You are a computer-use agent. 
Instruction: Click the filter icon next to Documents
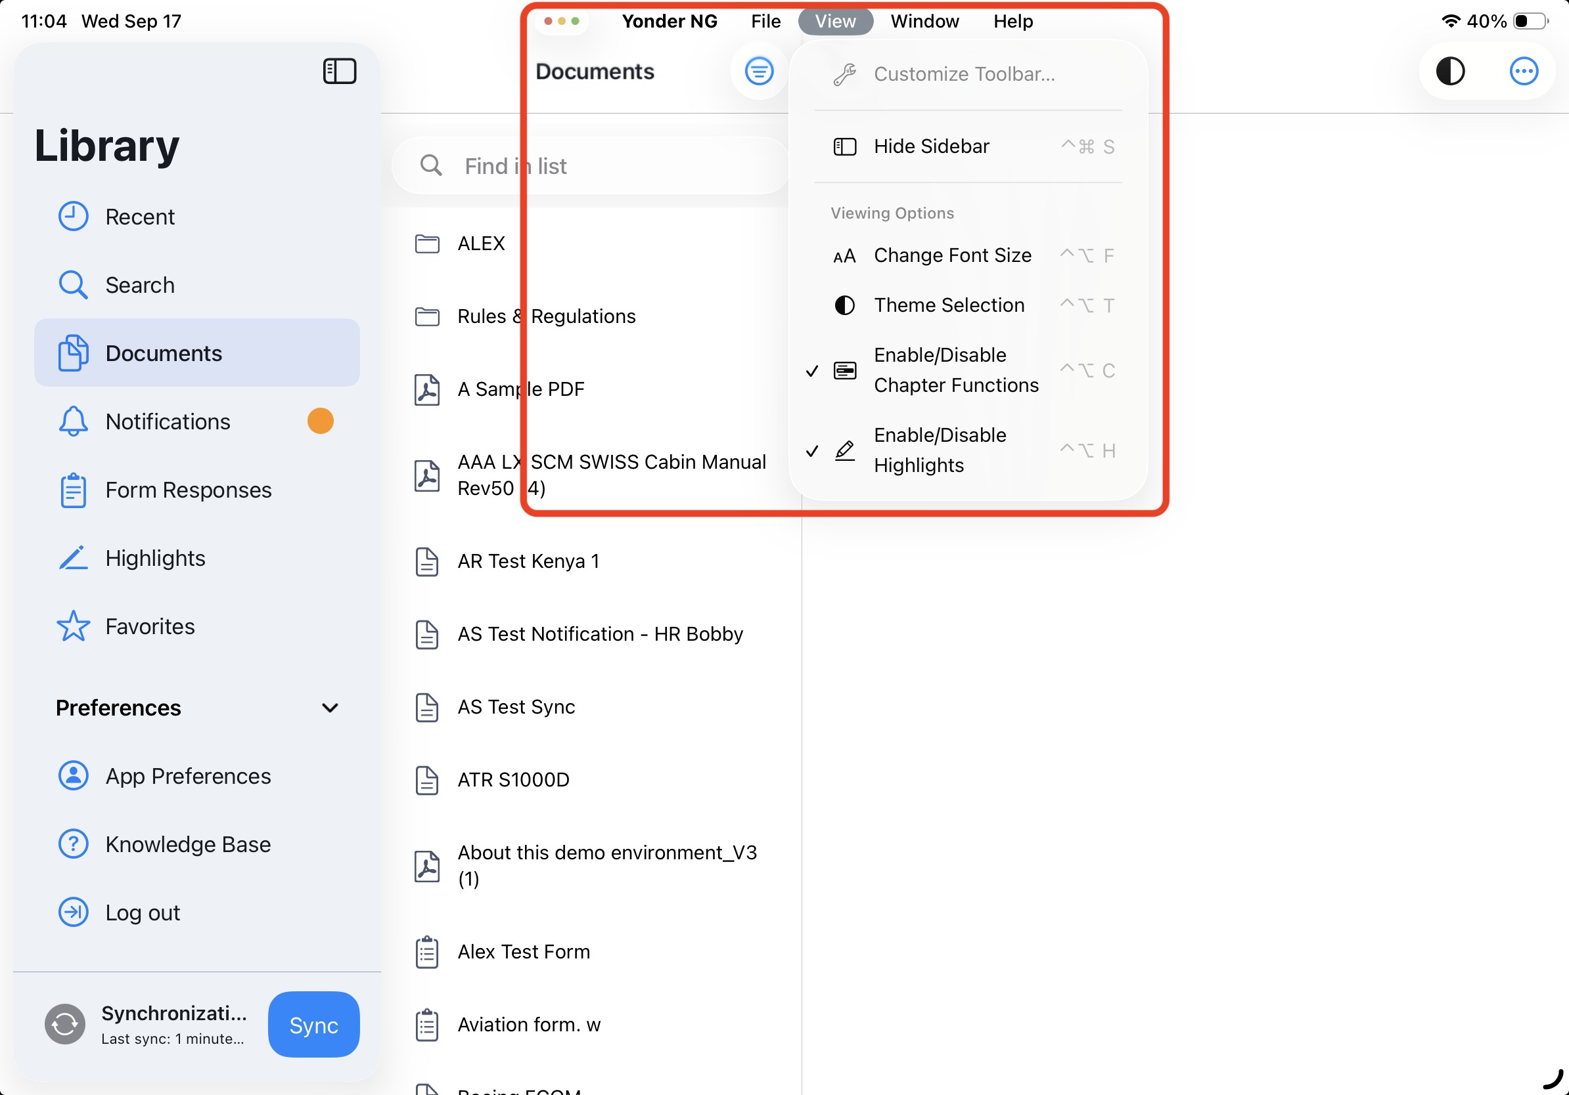758,71
